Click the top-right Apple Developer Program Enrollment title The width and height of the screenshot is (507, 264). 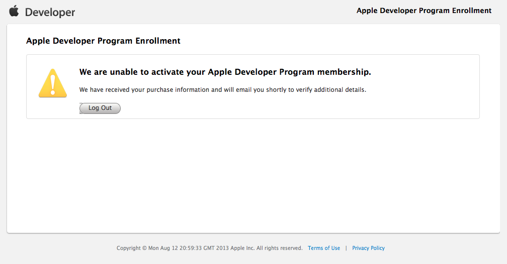pyautogui.click(x=424, y=11)
